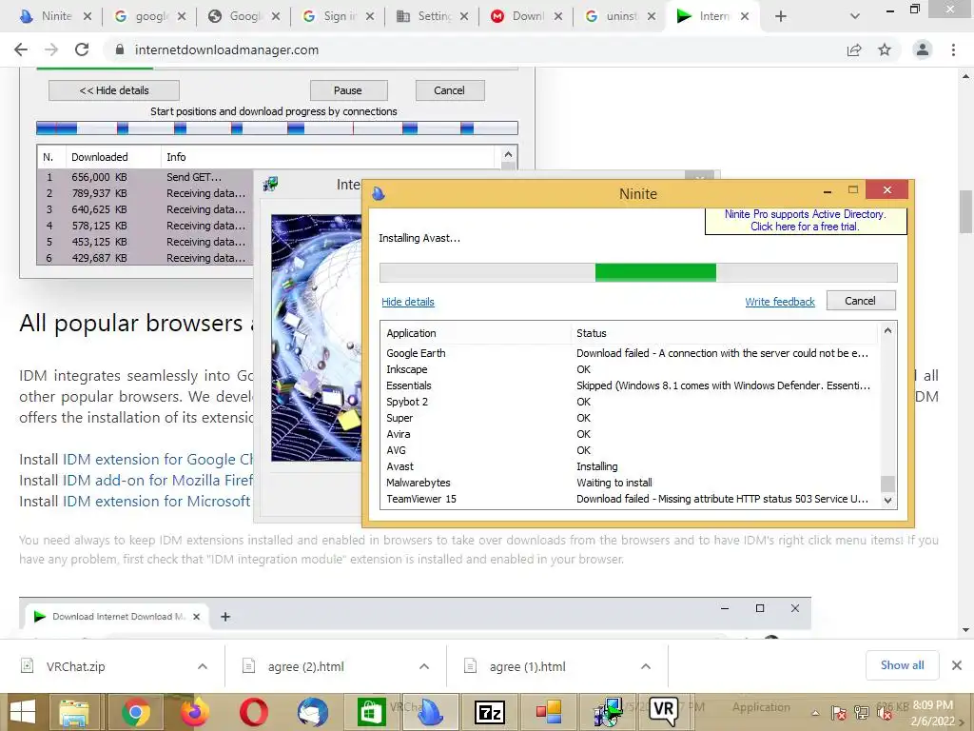Image resolution: width=974 pixels, height=731 pixels.
Task: Open the Windows Start button
Action: (x=23, y=712)
